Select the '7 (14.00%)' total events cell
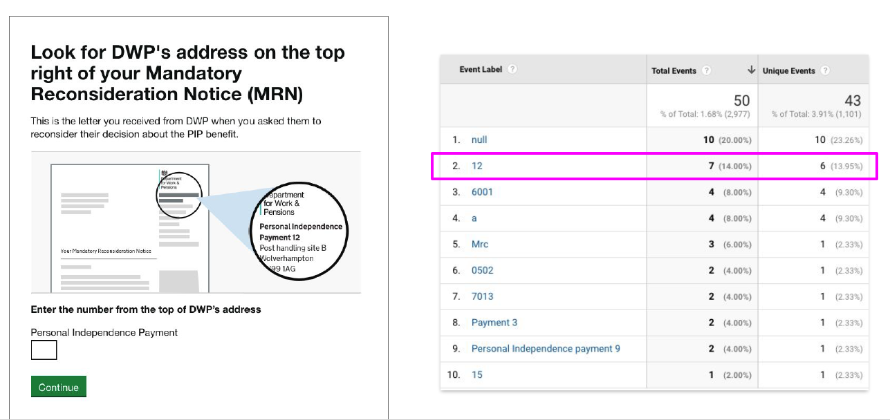This screenshot has height=420, width=890. (730, 166)
